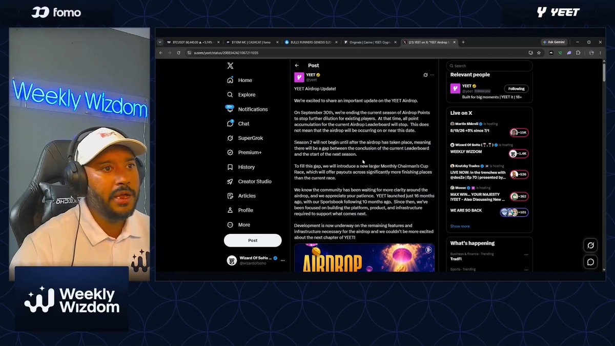Click the Ask Gemini button
The image size is (615, 346).
[553, 42]
